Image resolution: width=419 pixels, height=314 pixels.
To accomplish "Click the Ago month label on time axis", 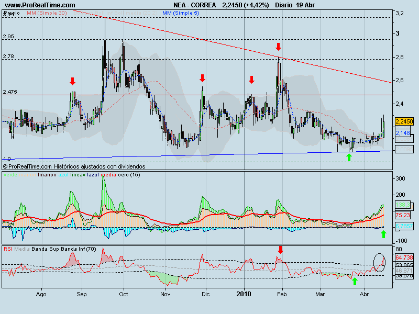I will [41, 294].
